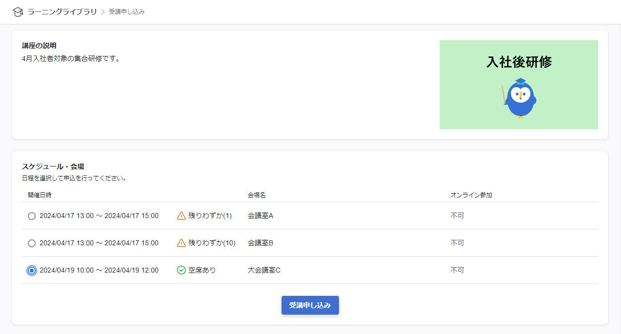The image size is (621, 334).
Task: Click the 会場名 column header
Action: 257,195
